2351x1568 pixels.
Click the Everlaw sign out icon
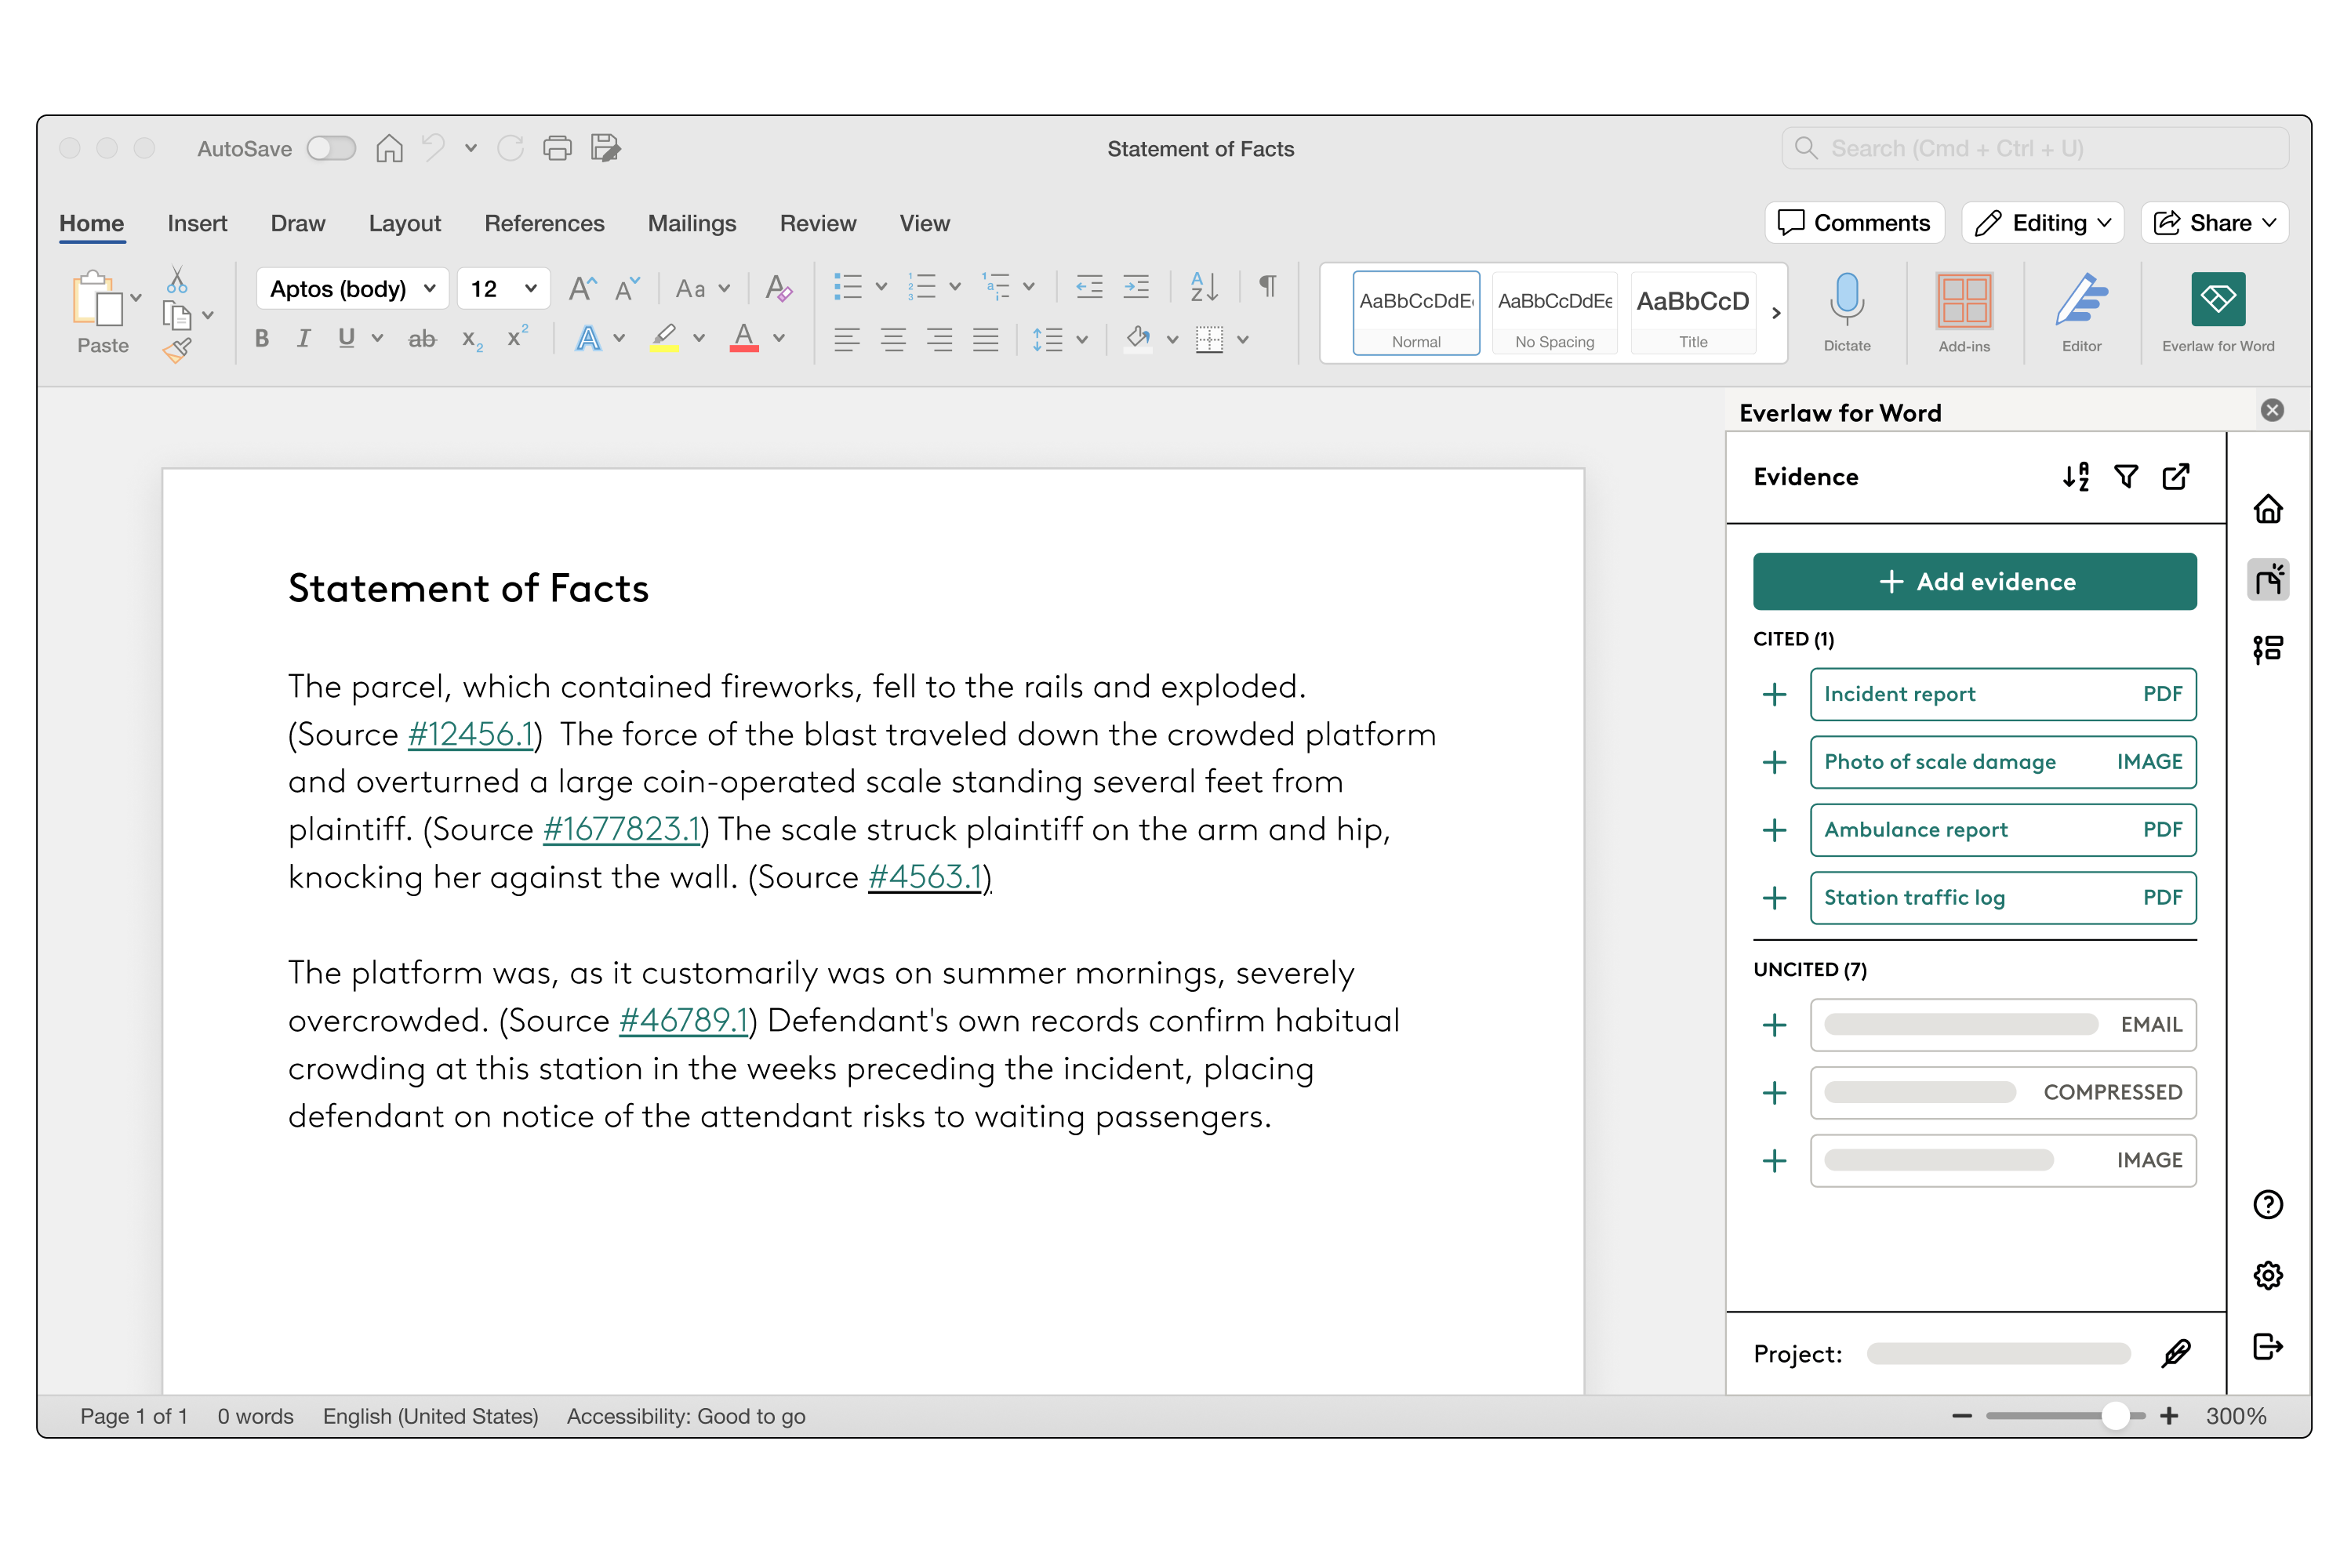tap(2267, 1346)
